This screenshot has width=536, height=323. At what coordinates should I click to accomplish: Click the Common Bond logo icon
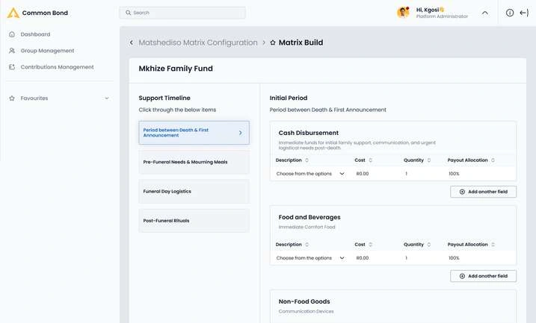[13, 13]
